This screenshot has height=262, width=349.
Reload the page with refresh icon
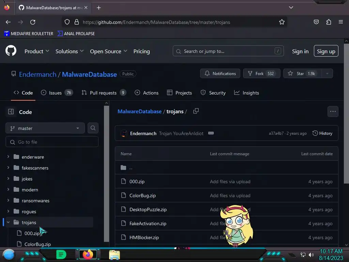click(x=33, y=22)
